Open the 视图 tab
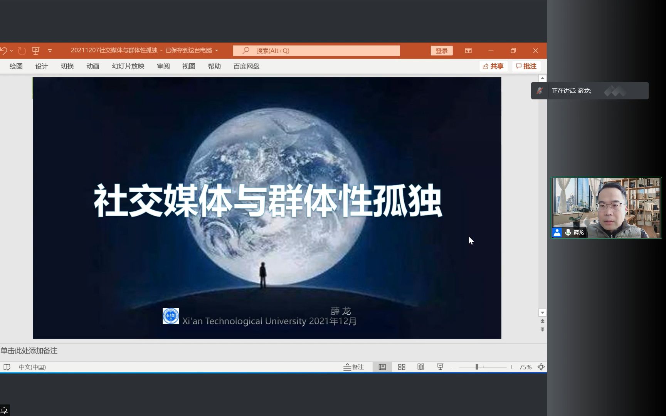666x416 pixels. click(x=189, y=66)
